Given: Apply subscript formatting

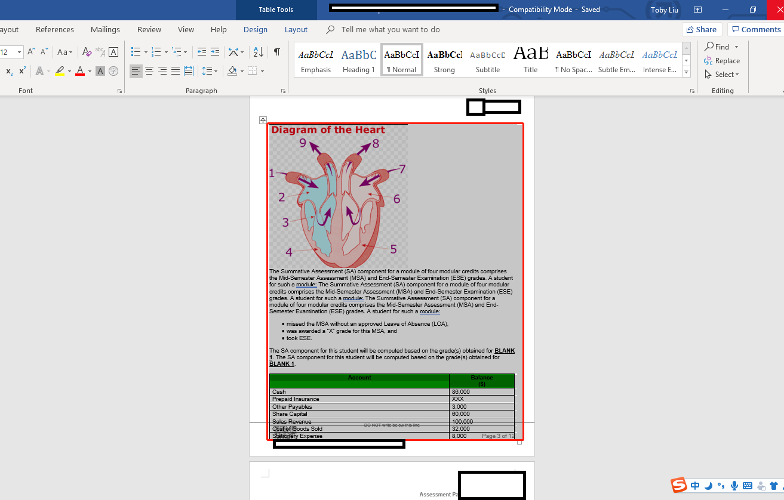Looking at the screenshot, I should pyautogui.click(x=8, y=70).
